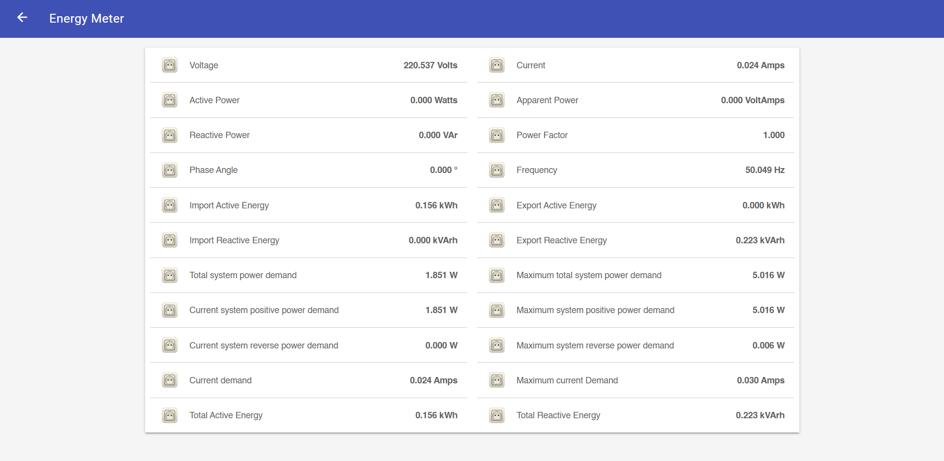Viewport: 944px width, 461px height.
Task: Click the Total Active Energy 0.156 kWh value
Action: [436, 415]
